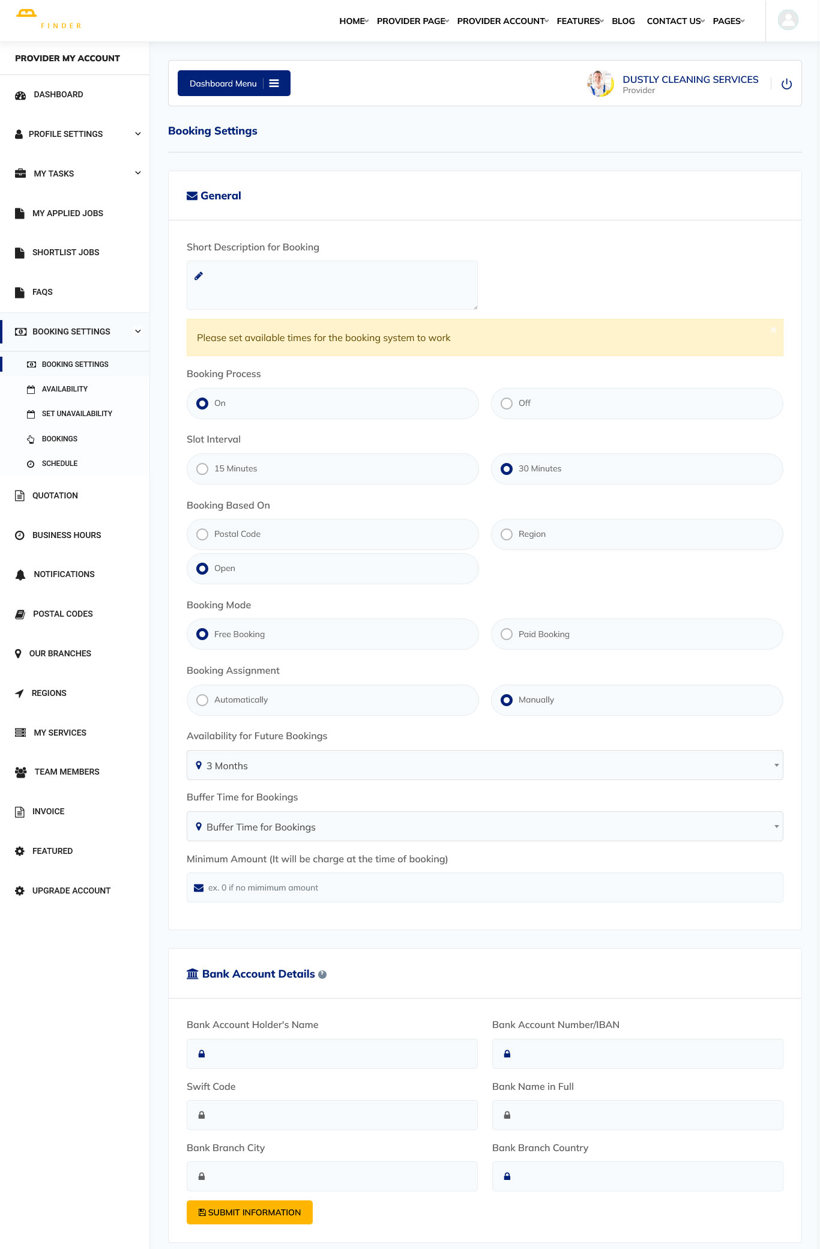The width and height of the screenshot is (820, 1249).
Task: Click the Postal Codes book icon
Action: point(20,614)
